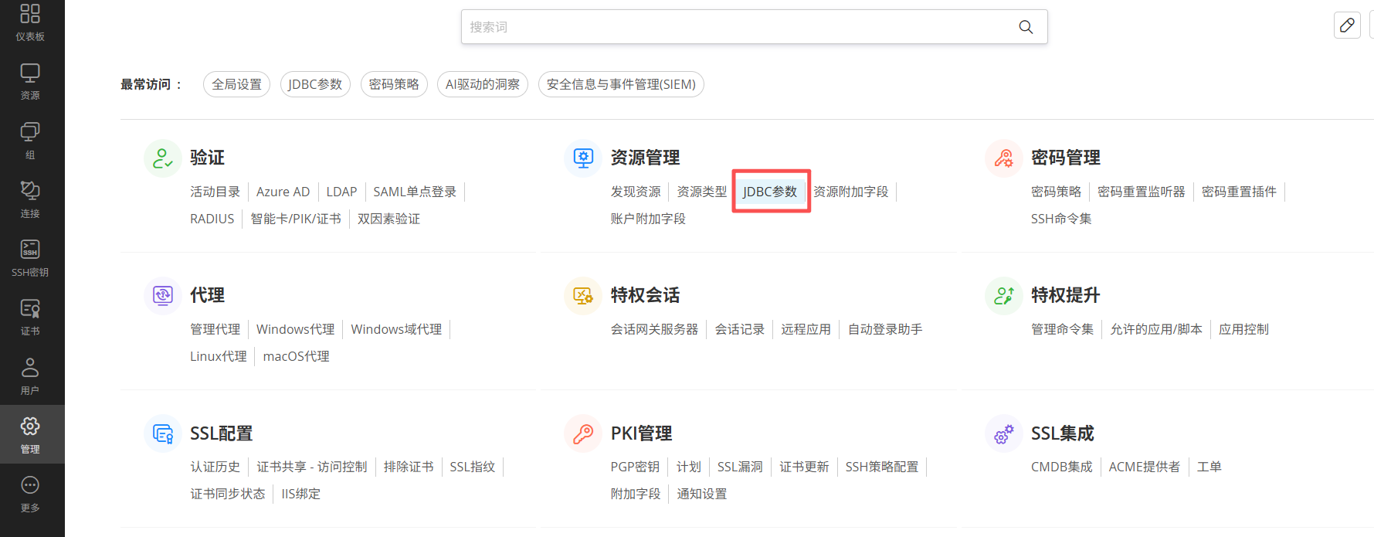1374x537 pixels.
Task: Click the 资源管理 section icon
Action: click(583, 158)
